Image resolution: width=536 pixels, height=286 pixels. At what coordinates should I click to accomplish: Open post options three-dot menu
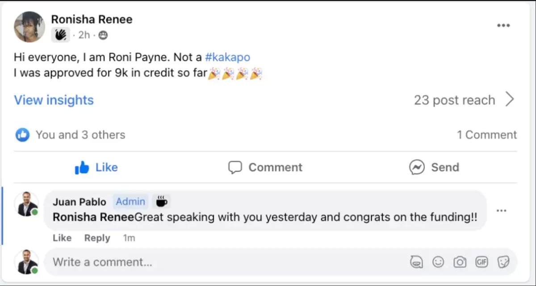click(503, 25)
